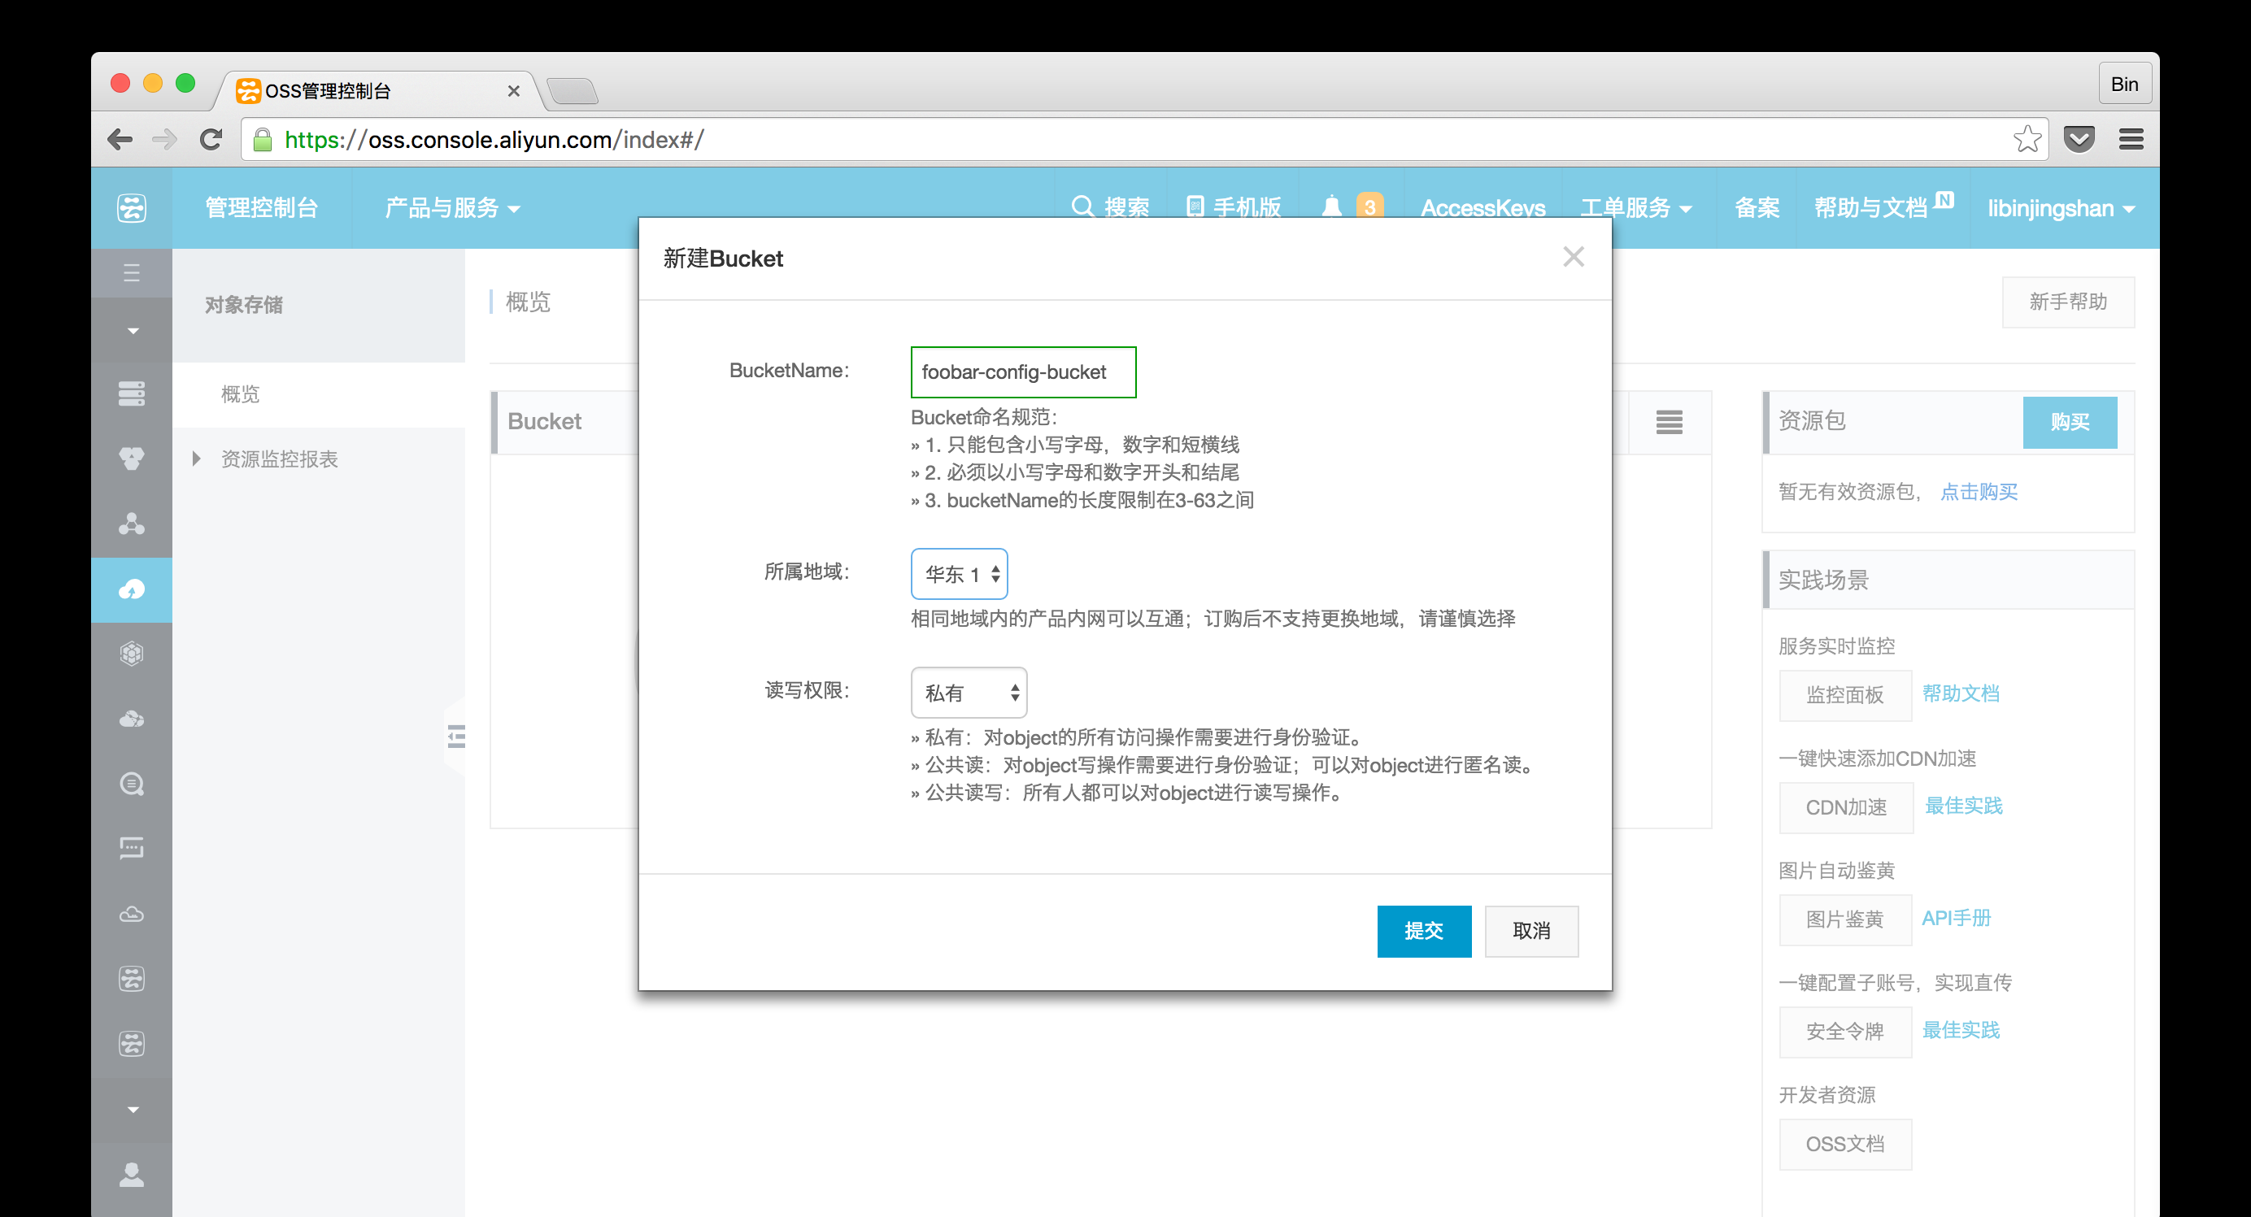2251x1217 pixels.
Task: Click the notification bell icon
Action: 1331,208
